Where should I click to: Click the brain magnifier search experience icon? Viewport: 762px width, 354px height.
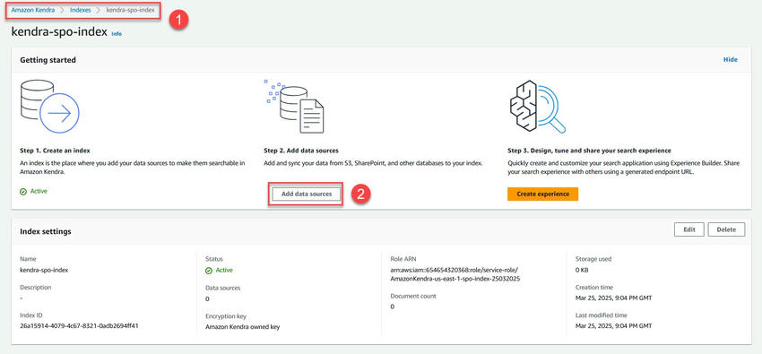(x=538, y=107)
